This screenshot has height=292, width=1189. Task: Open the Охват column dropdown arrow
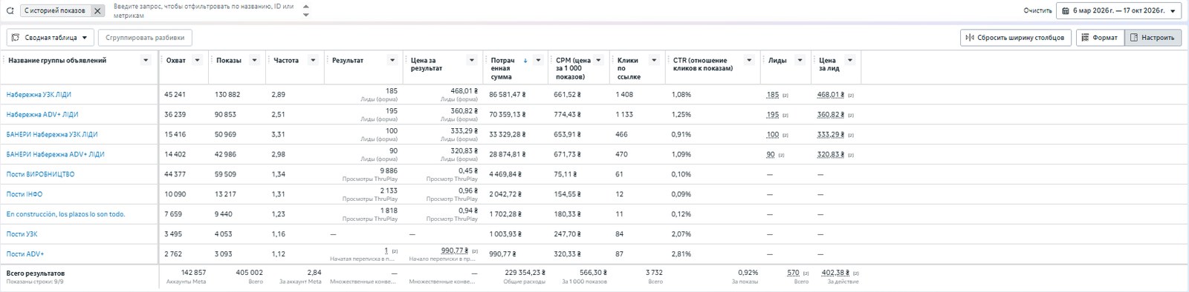point(198,61)
